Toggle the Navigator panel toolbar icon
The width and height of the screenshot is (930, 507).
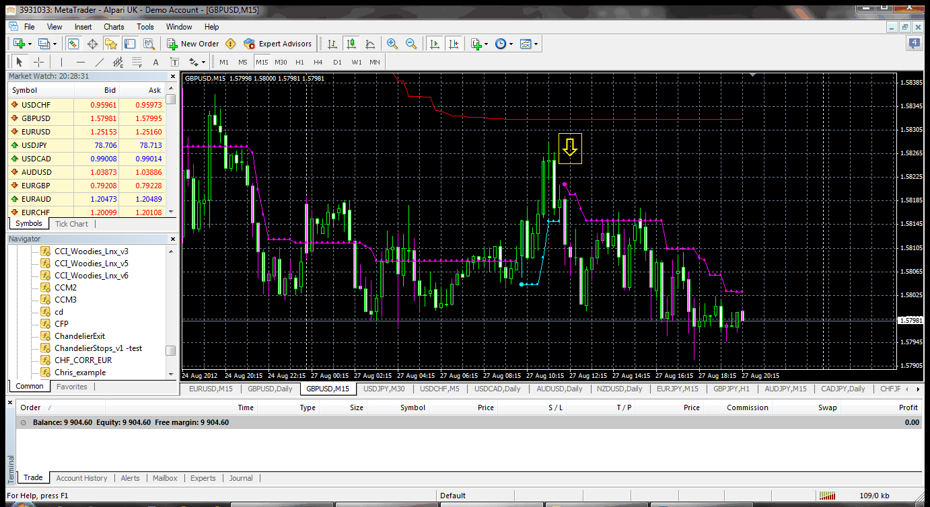(111, 44)
